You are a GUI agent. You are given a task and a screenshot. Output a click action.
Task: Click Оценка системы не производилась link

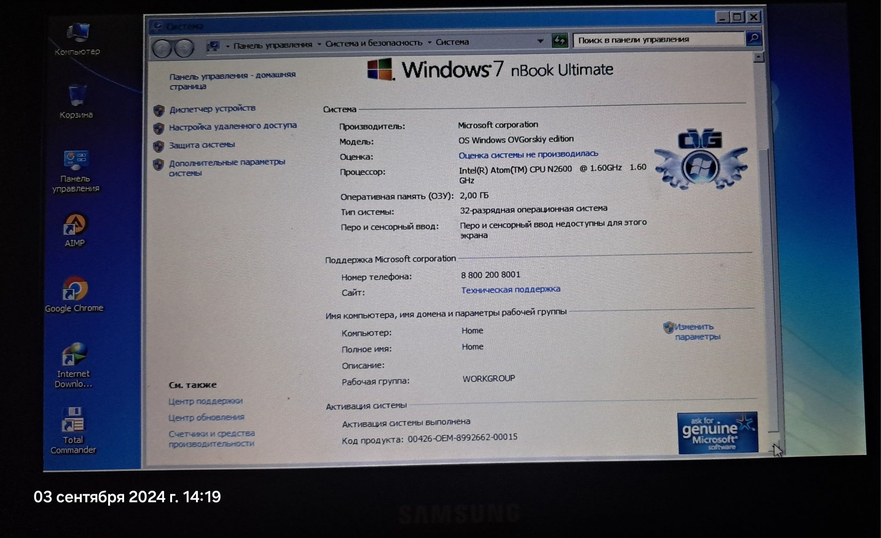(x=528, y=154)
